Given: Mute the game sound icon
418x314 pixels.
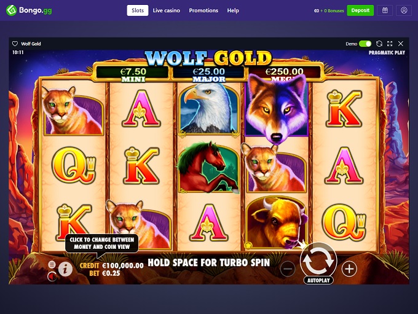Looking at the screenshot, I should (x=52, y=277).
